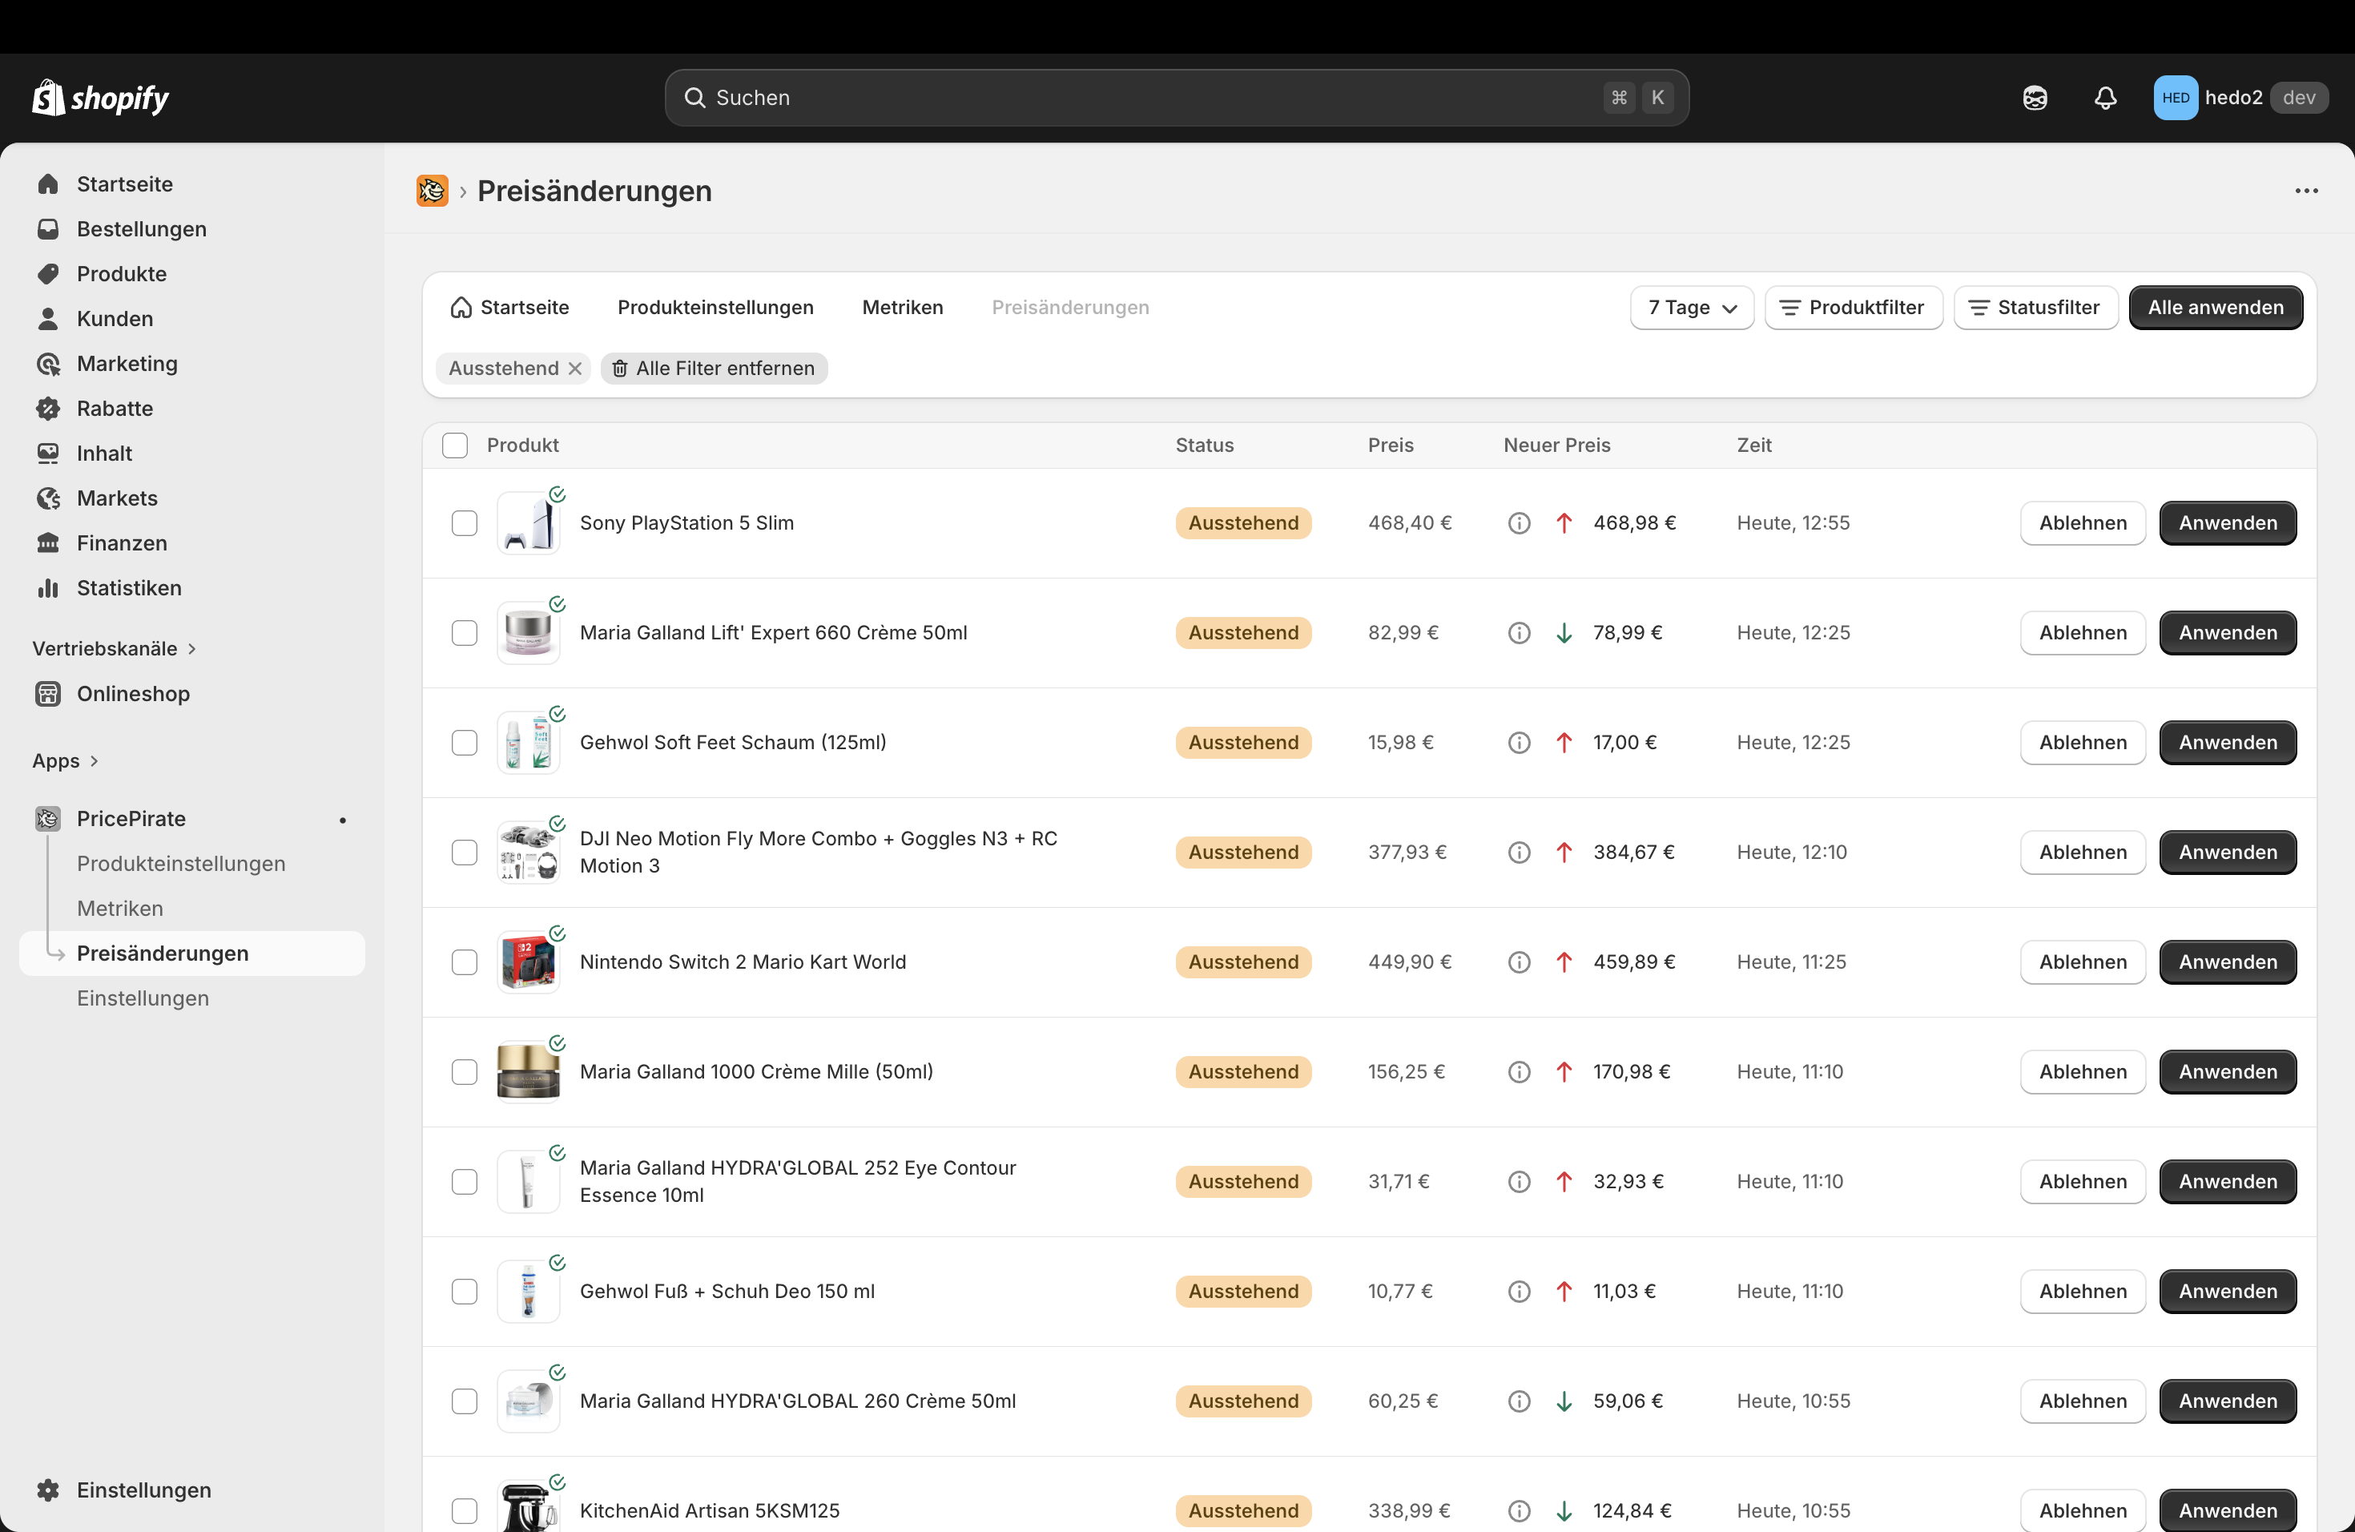Click the Alle anwenden button
2355x1532 pixels.
coord(2215,308)
